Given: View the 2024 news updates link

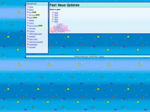Looking at the screenshot, I should click(56, 17).
